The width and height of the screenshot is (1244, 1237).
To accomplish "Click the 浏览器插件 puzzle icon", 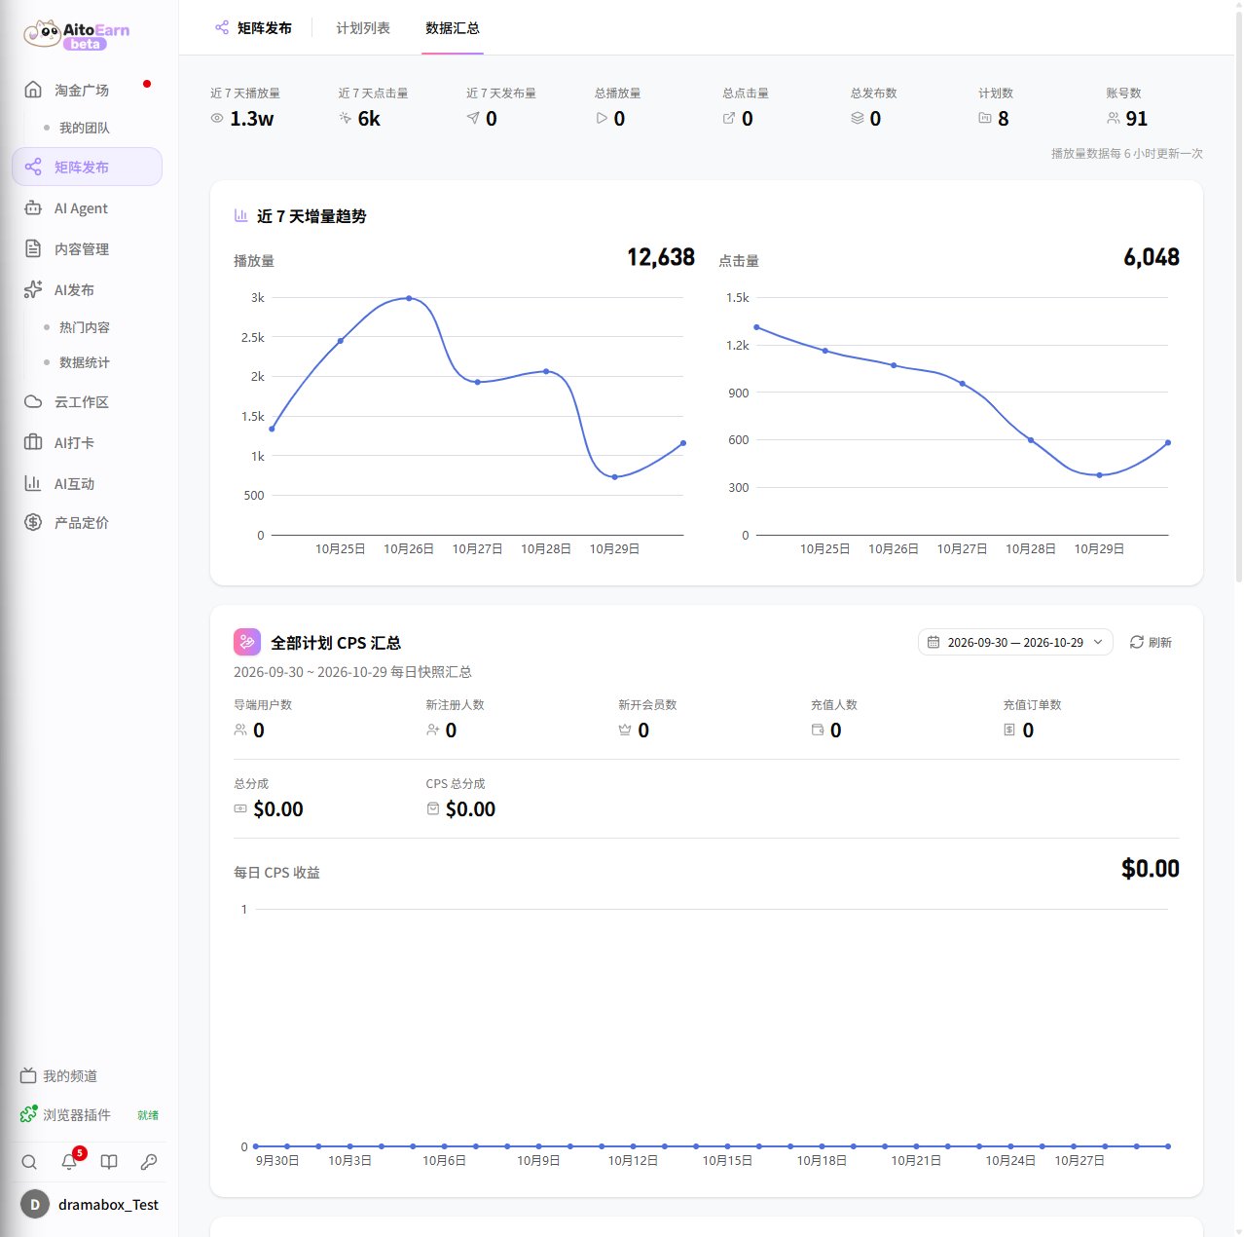I will 28,1114.
